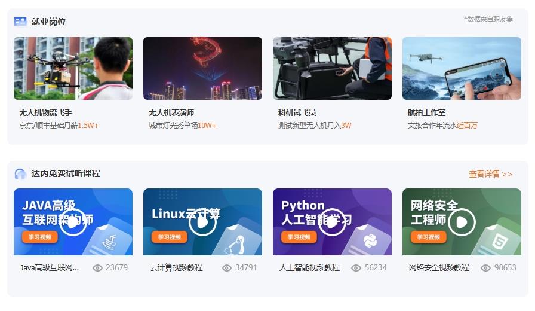This screenshot has width=535, height=311.
Task: Open the 无人机物流飞手 job image
Action: pyautogui.click(x=73, y=68)
